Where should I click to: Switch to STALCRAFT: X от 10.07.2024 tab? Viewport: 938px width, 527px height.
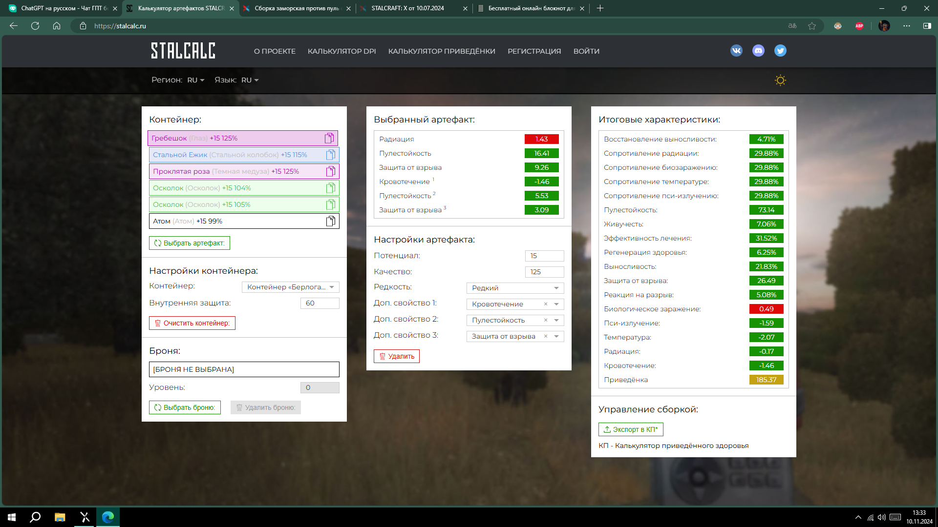click(x=413, y=8)
